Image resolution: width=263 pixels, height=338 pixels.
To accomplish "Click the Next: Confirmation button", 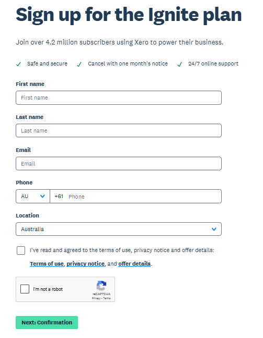I will pyautogui.click(x=47, y=322).
